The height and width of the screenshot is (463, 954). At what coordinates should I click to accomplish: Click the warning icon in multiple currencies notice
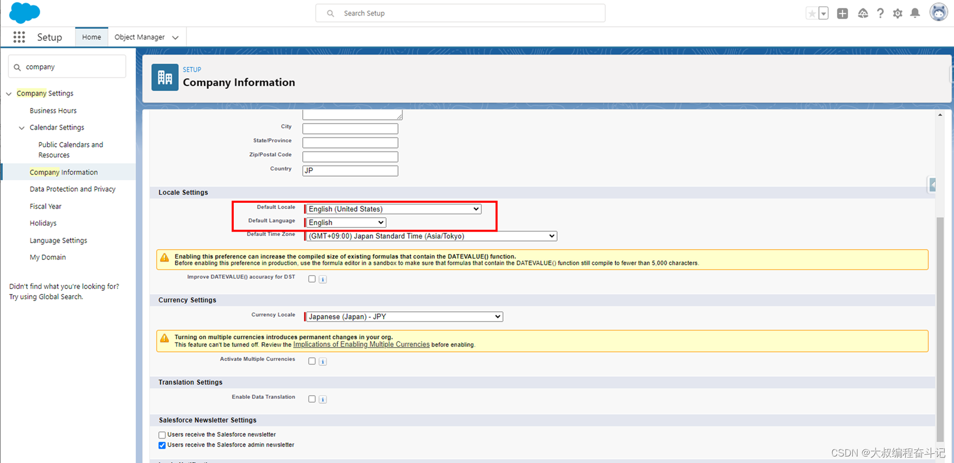[x=165, y=339]
